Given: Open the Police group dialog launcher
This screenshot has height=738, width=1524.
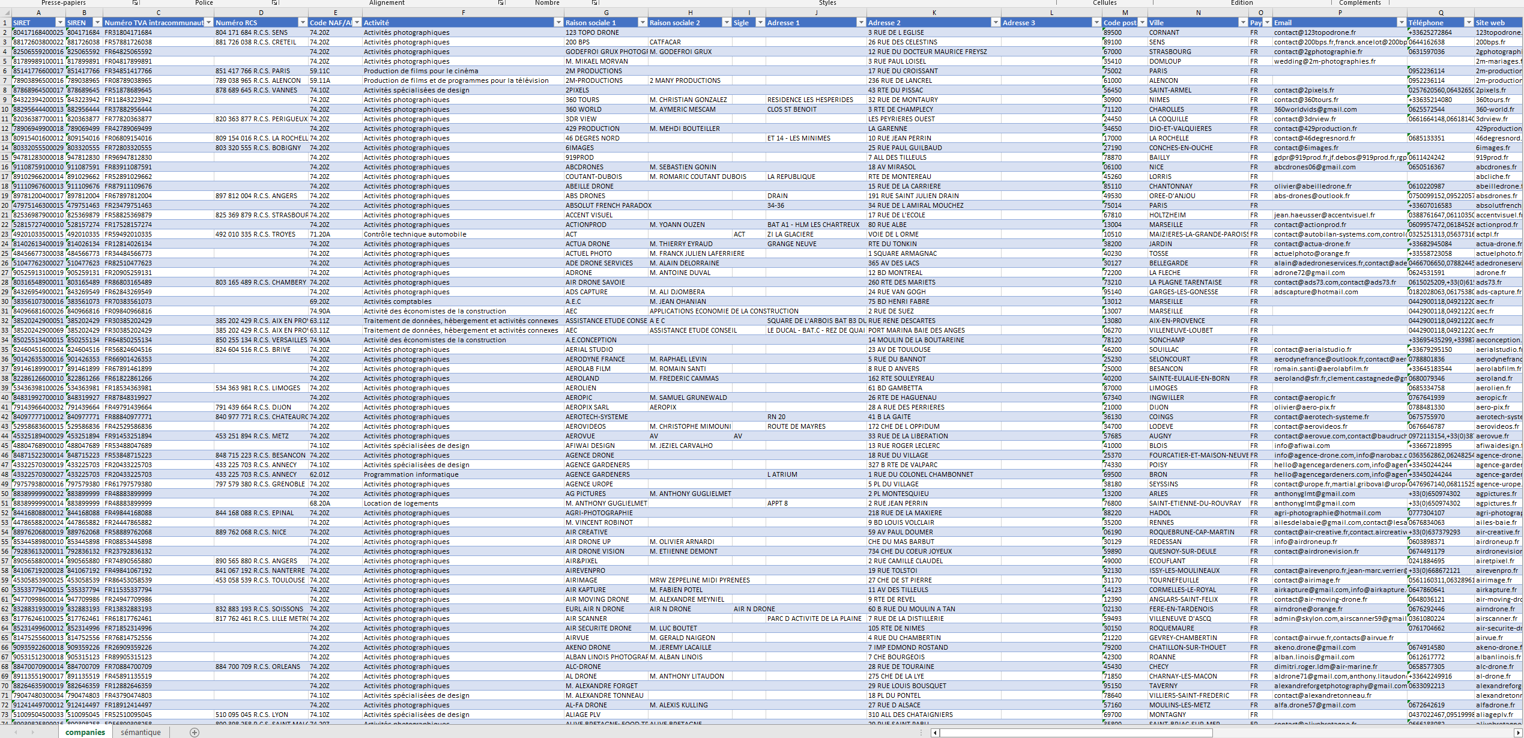Looking at the screenshot, I should coord(274,3).
